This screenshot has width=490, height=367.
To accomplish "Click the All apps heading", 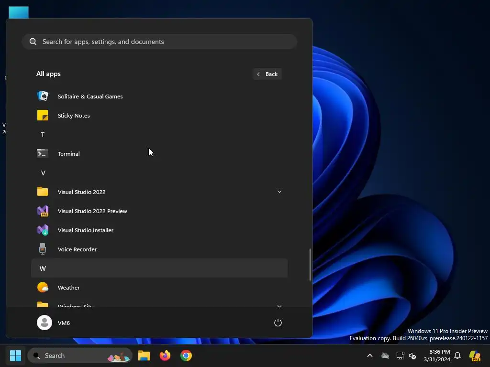I will [48, 74].
